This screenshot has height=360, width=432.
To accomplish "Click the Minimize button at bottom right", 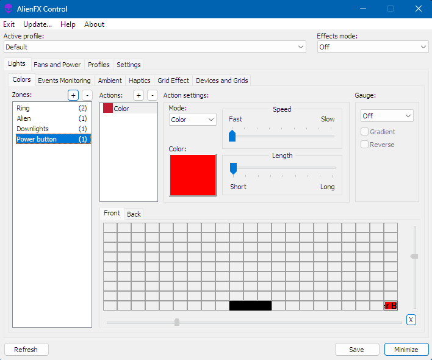I will pyautogui.click(x=406, y=350).
